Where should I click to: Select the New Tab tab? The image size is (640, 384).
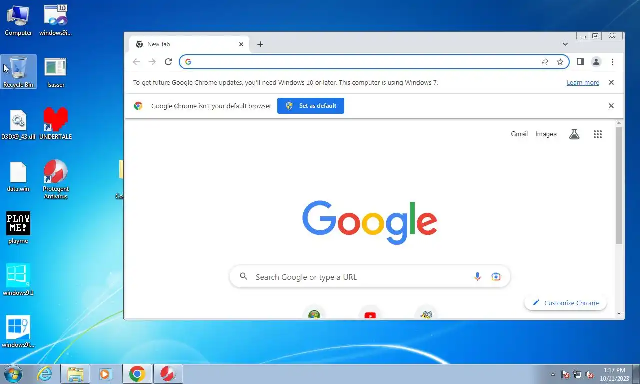[189, 44]
